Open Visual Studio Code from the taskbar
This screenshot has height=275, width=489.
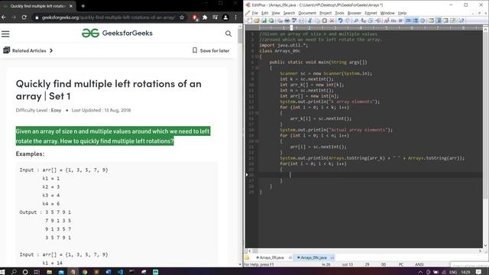point(120,272)
